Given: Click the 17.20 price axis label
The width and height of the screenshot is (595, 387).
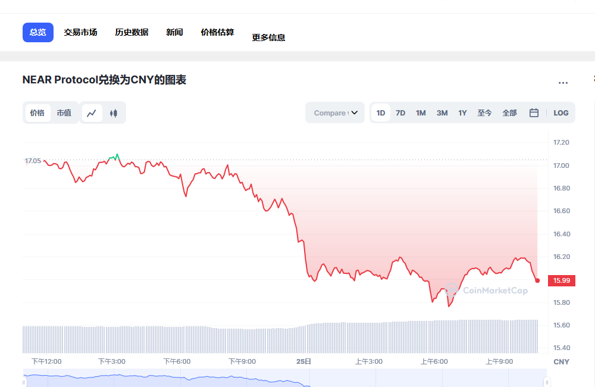Looking at the screenshot, I should tap(561, 142).
